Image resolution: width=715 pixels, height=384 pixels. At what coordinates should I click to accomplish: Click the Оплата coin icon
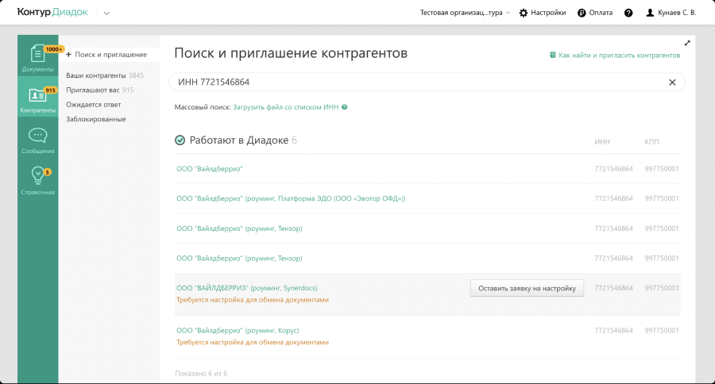pos(582,13)
